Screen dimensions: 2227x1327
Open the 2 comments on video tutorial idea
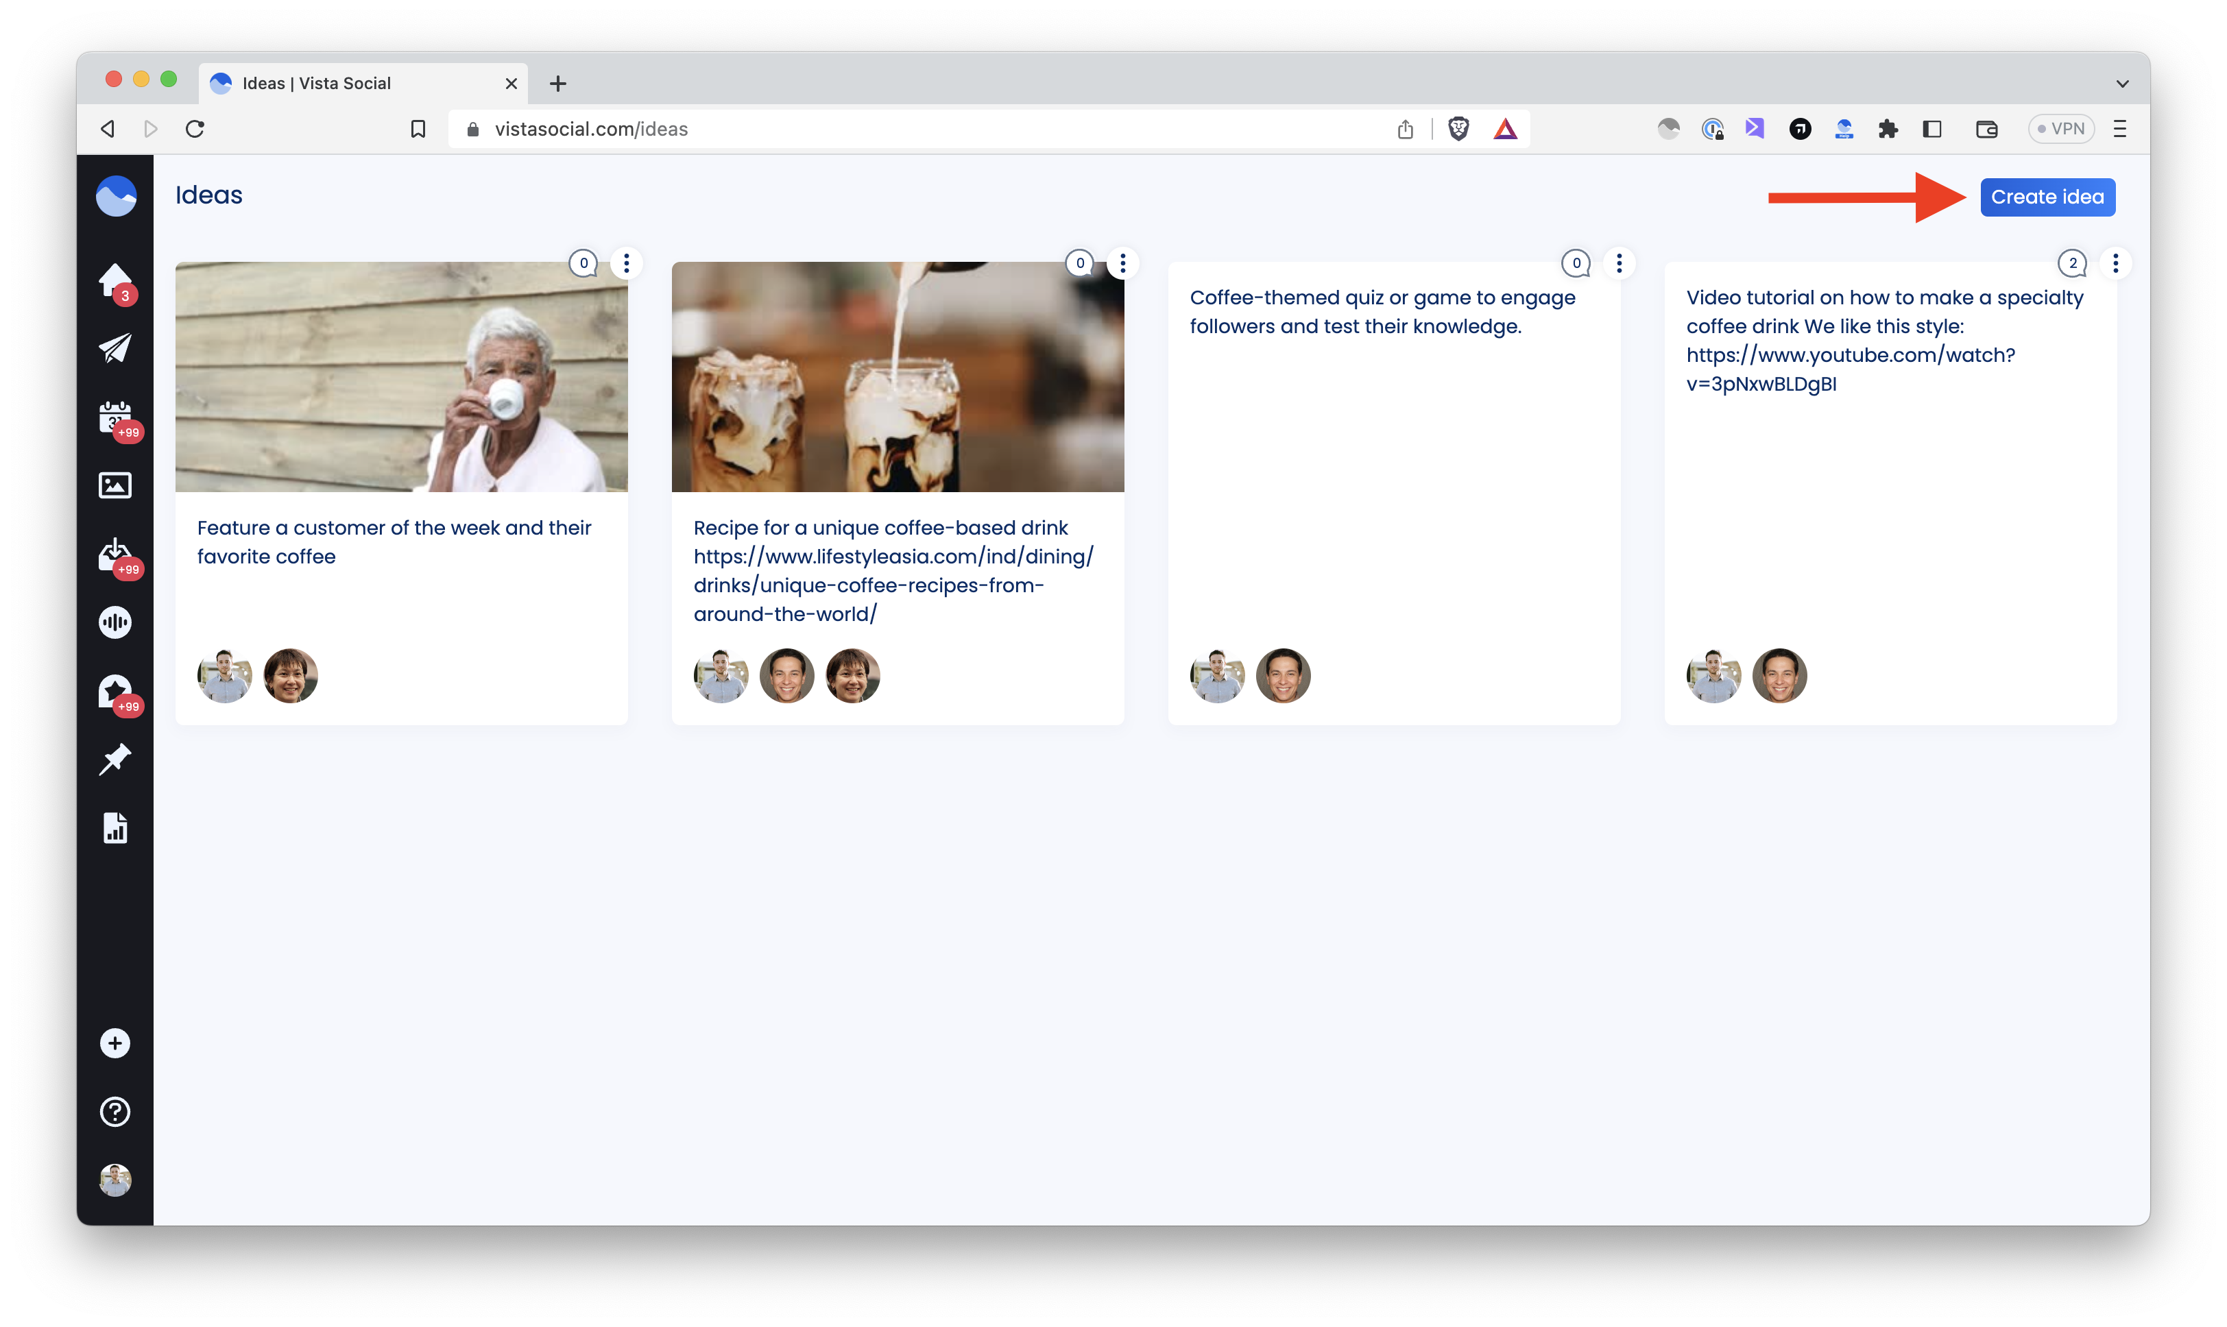(x=2073, y=263)
